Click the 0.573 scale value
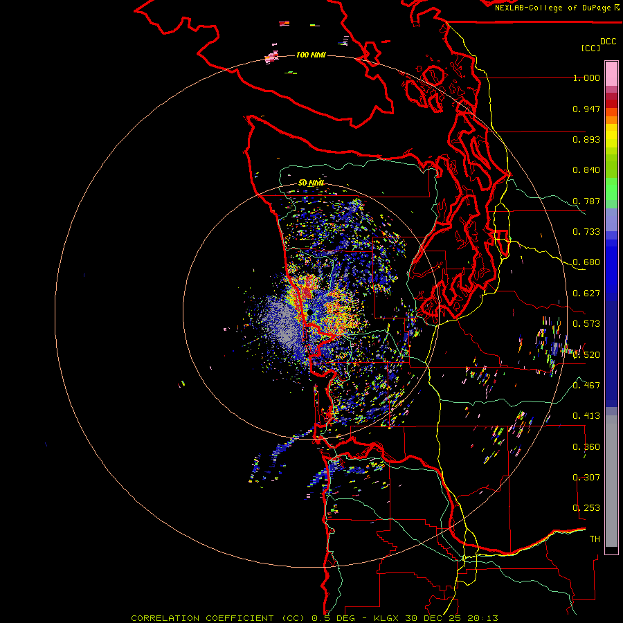The height and width of the screenshot is (623, 623). (x=586, y=324)
